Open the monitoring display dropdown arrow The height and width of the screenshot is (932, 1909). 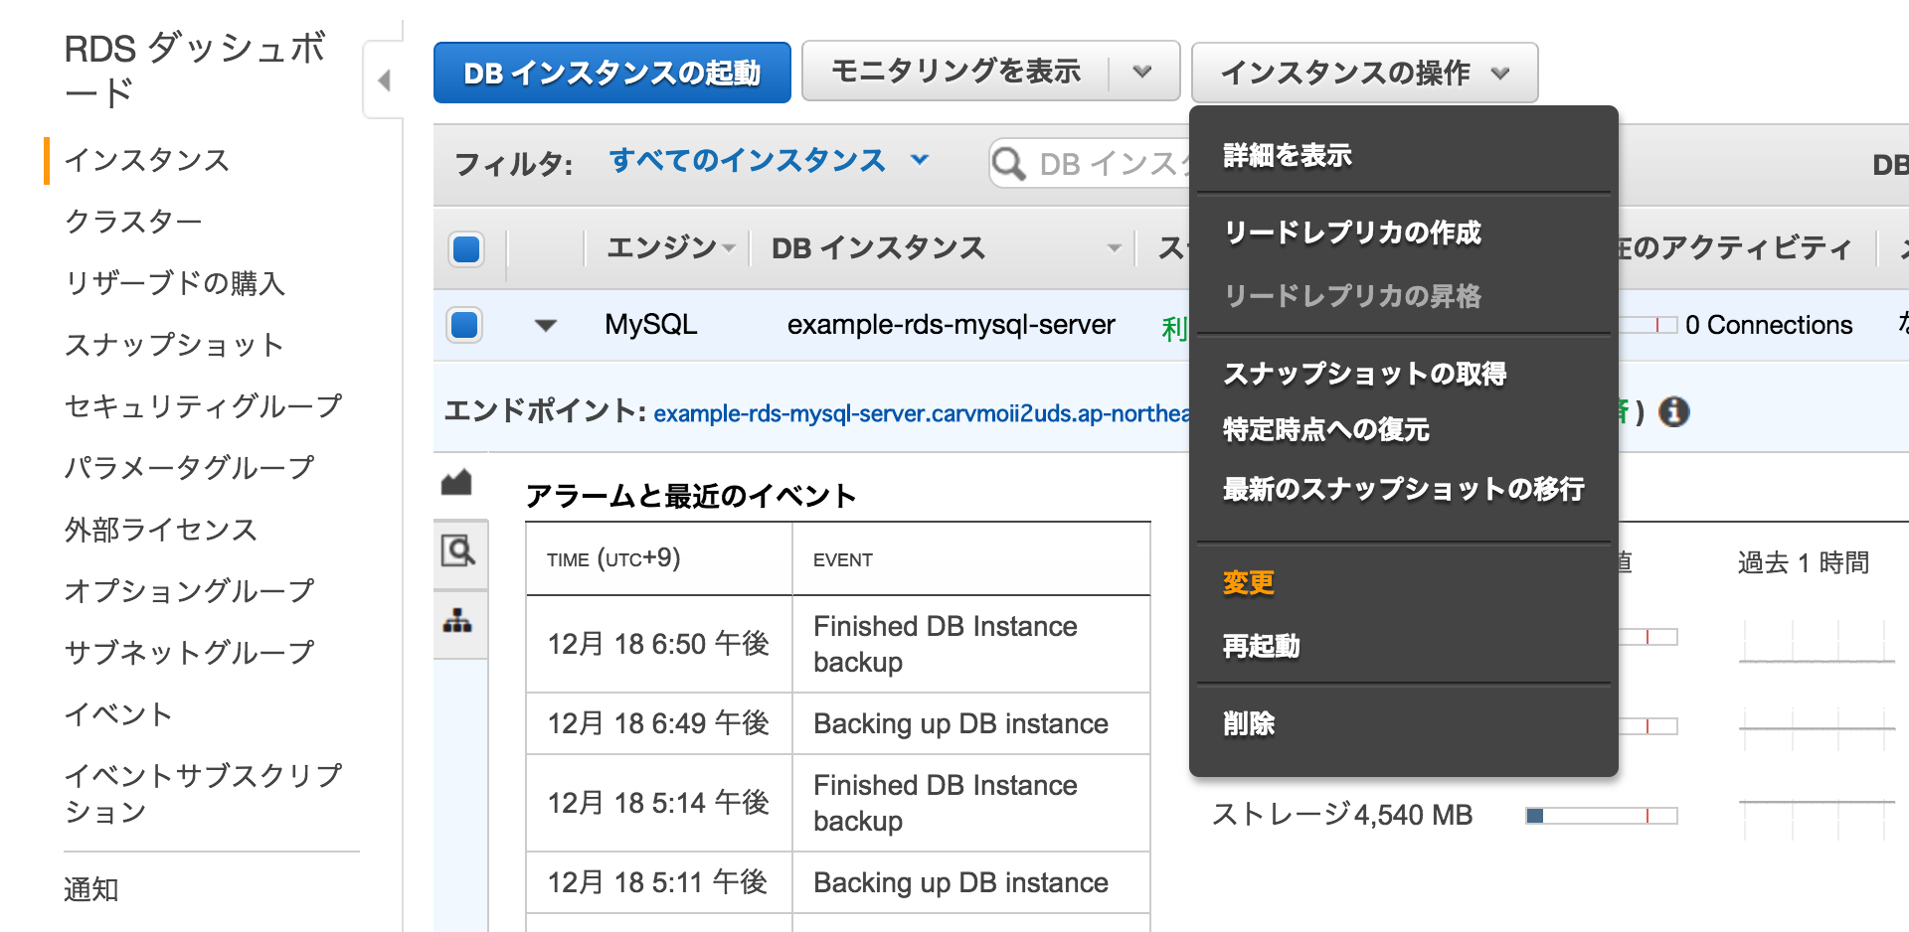1142,72
